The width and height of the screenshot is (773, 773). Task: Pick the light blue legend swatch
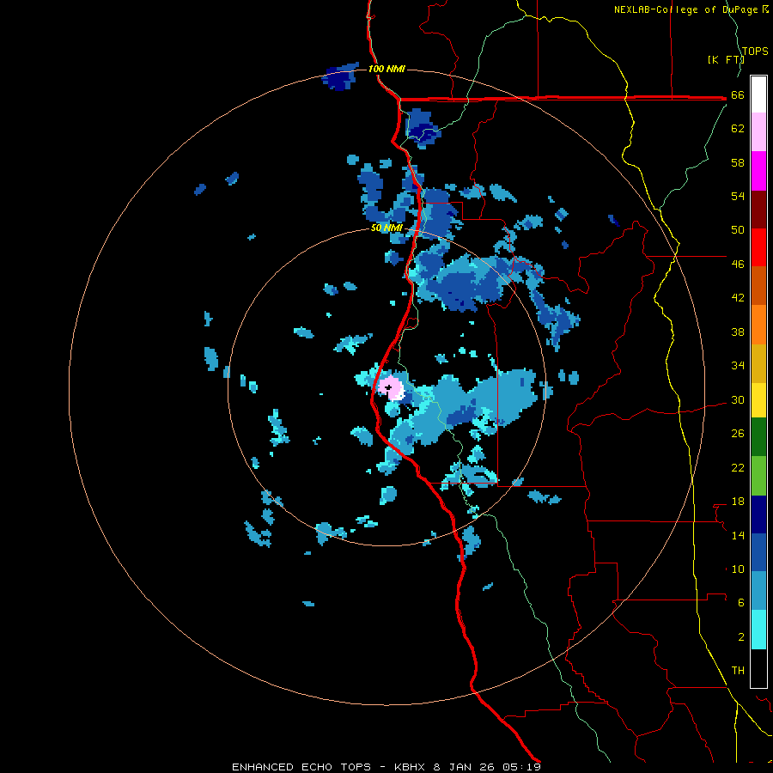click(758, 591)
